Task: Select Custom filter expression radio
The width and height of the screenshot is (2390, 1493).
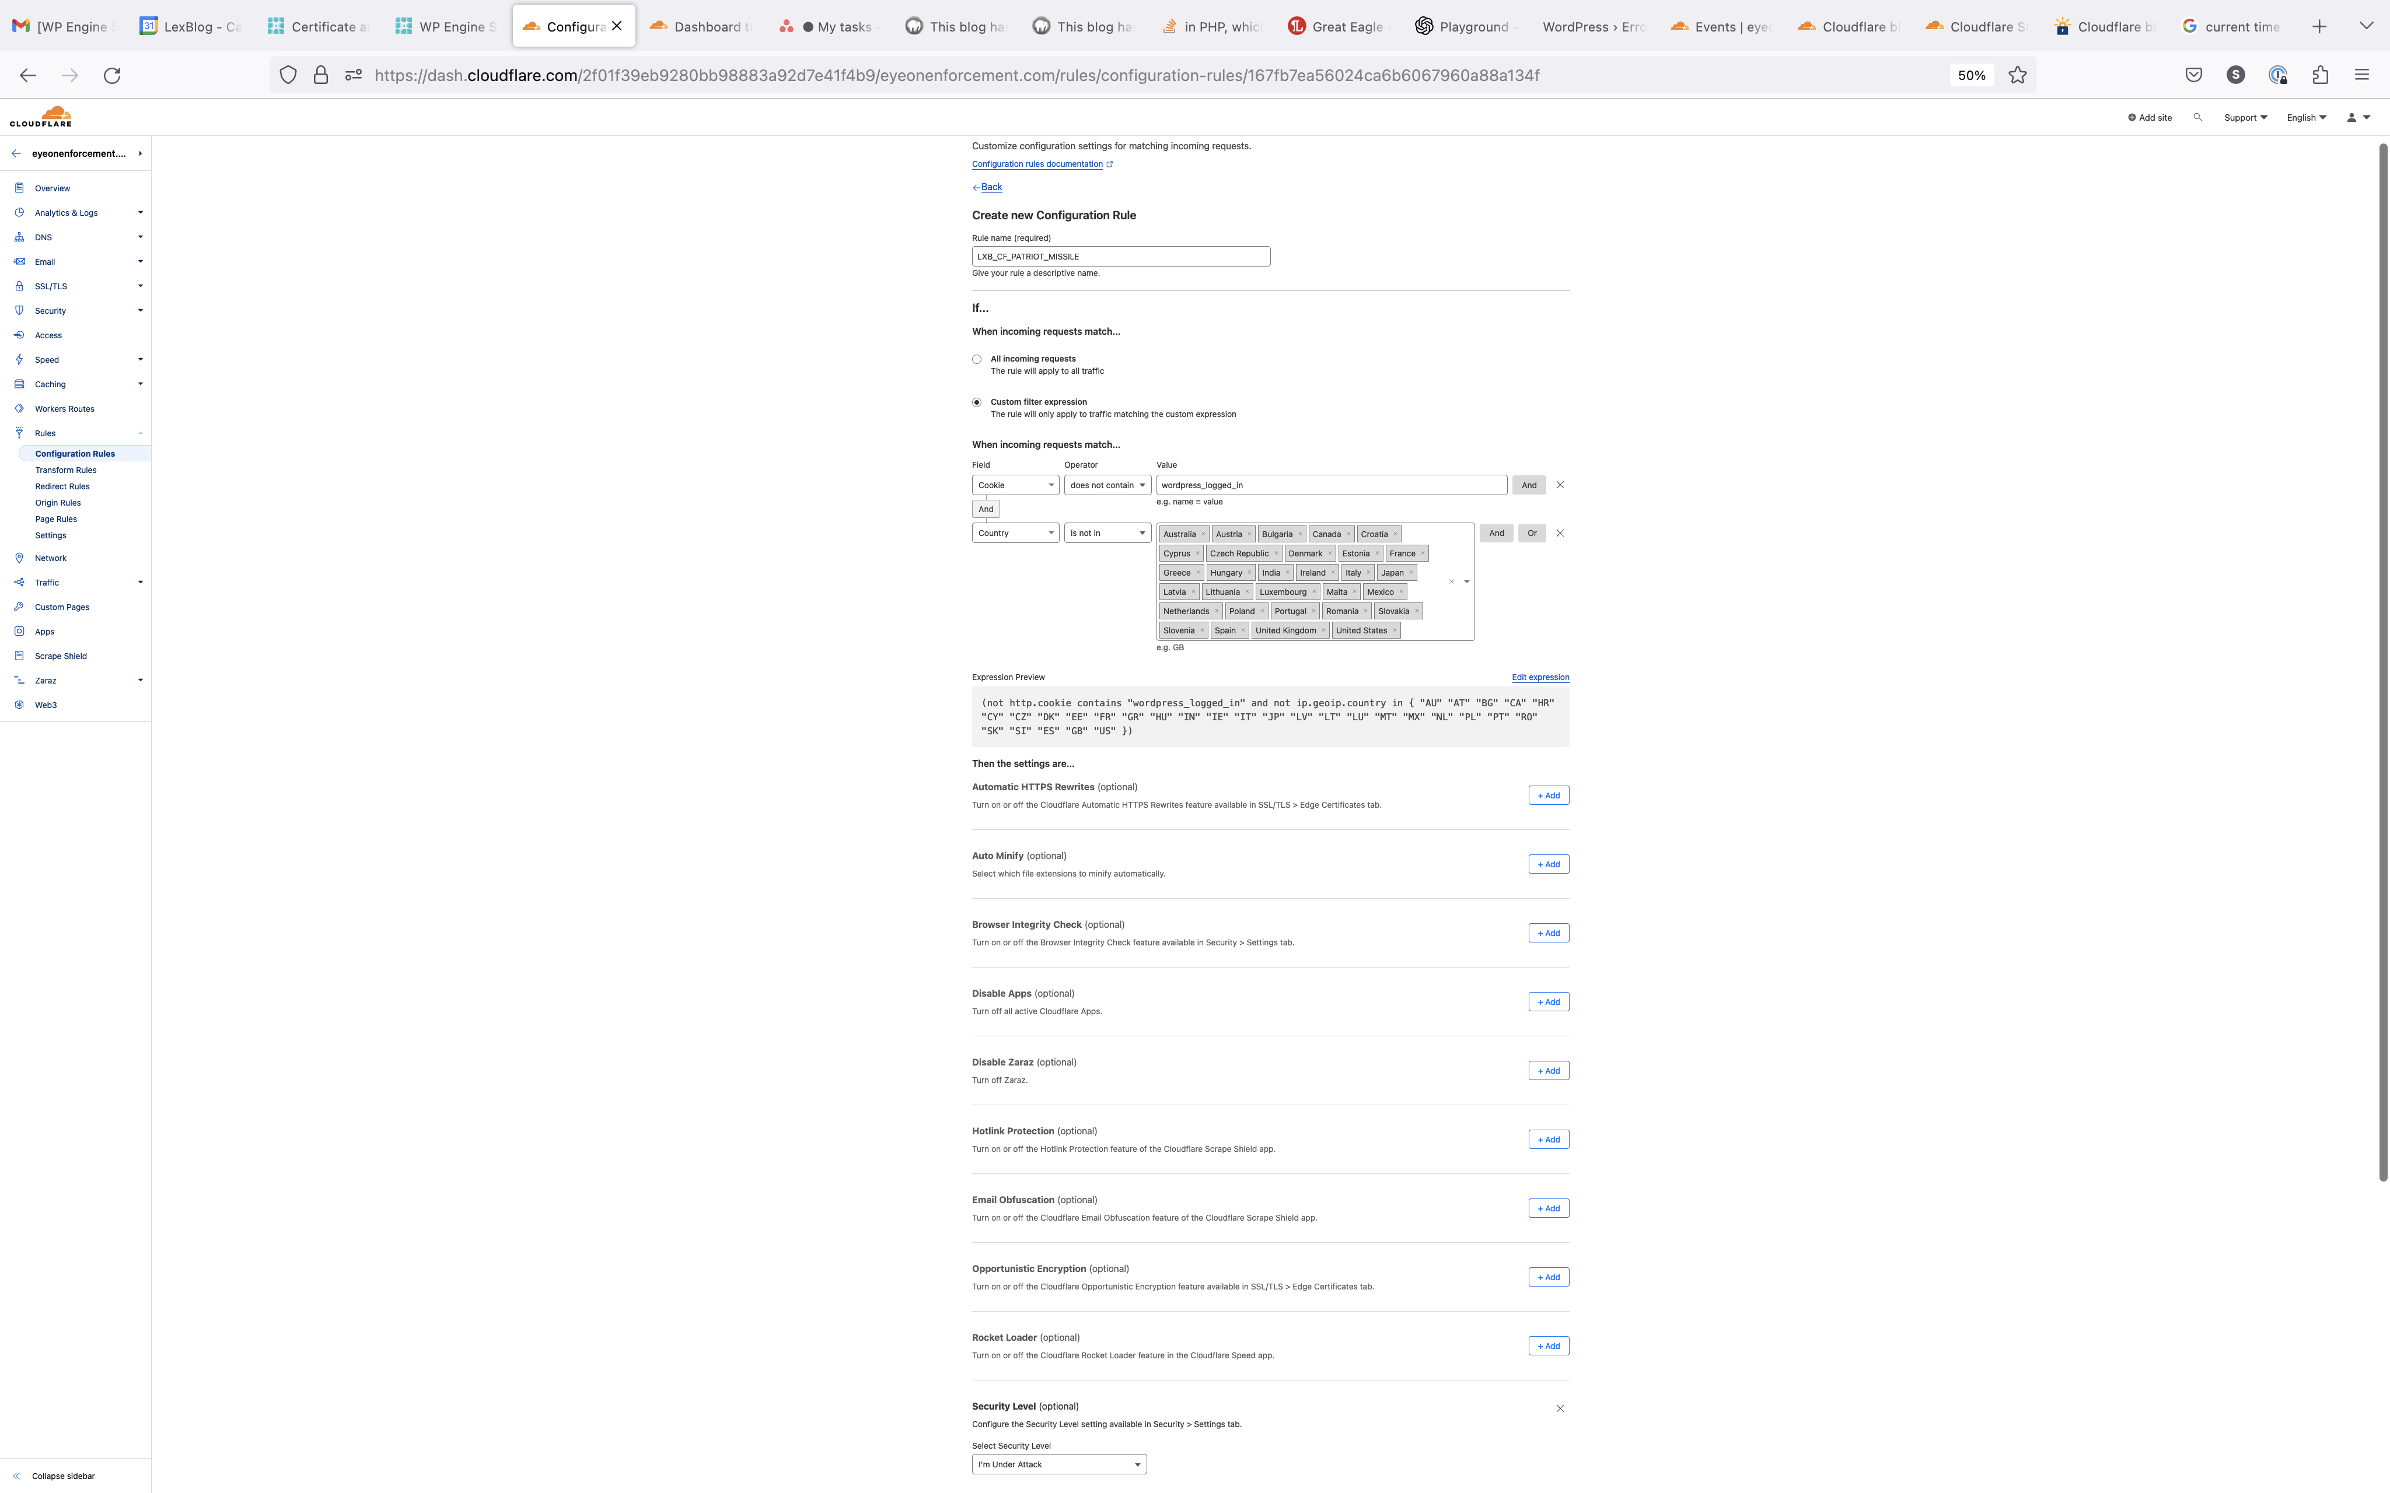Action: 977,403
